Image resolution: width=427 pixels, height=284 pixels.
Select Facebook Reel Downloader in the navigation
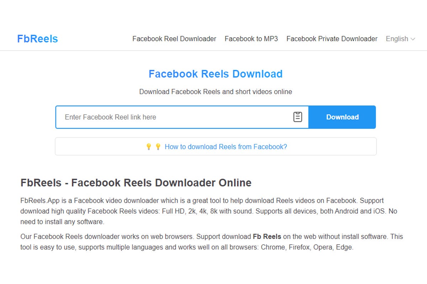tap(174, 39)
